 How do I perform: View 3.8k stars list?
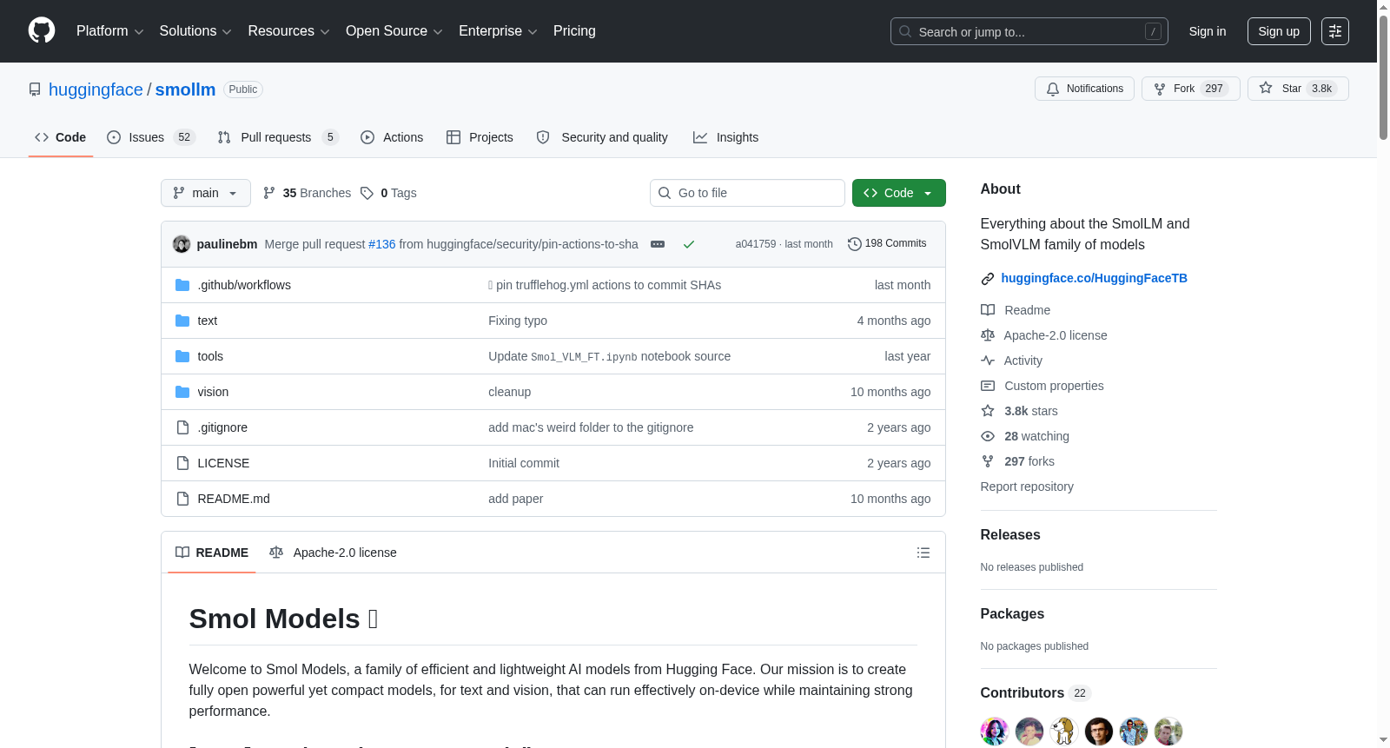coord(1020,411)
